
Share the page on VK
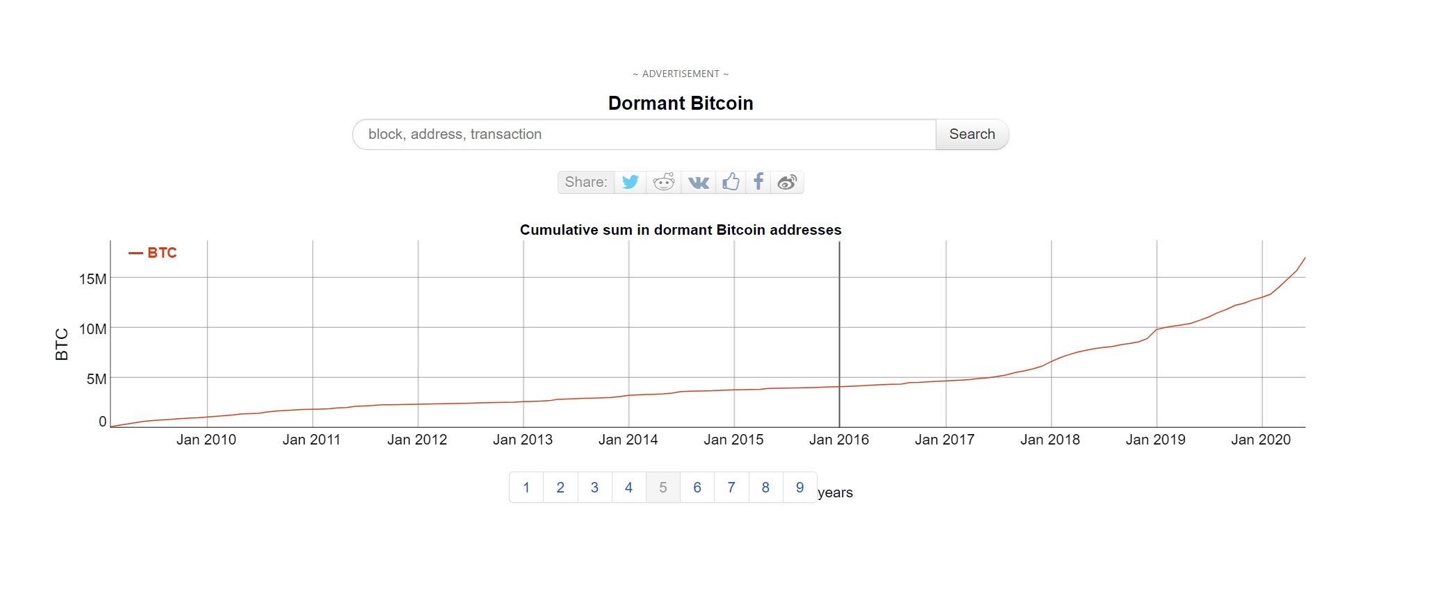coord(698,182)
